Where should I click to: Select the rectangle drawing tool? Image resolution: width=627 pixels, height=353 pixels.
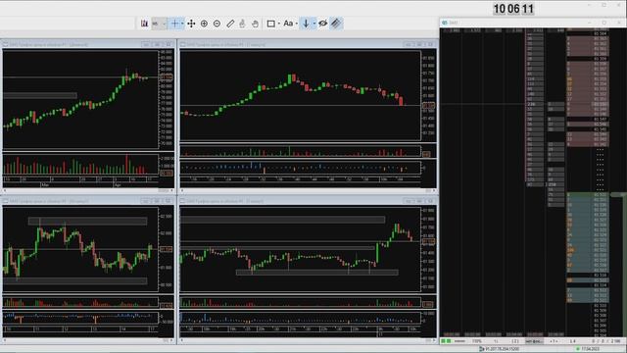[270, 24]
